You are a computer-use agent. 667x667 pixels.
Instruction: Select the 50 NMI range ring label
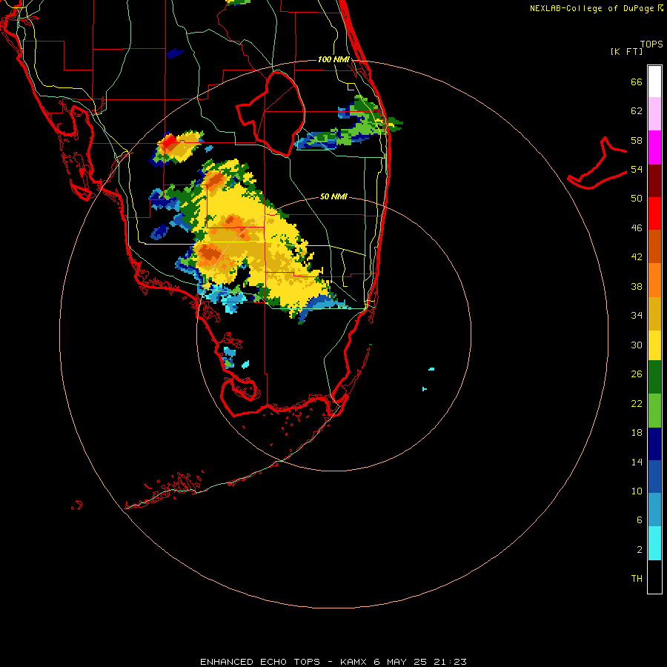(x=333, y=196)
